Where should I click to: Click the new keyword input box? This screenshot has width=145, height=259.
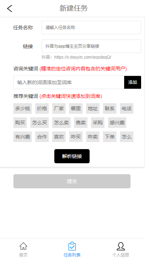click(69, 82)
